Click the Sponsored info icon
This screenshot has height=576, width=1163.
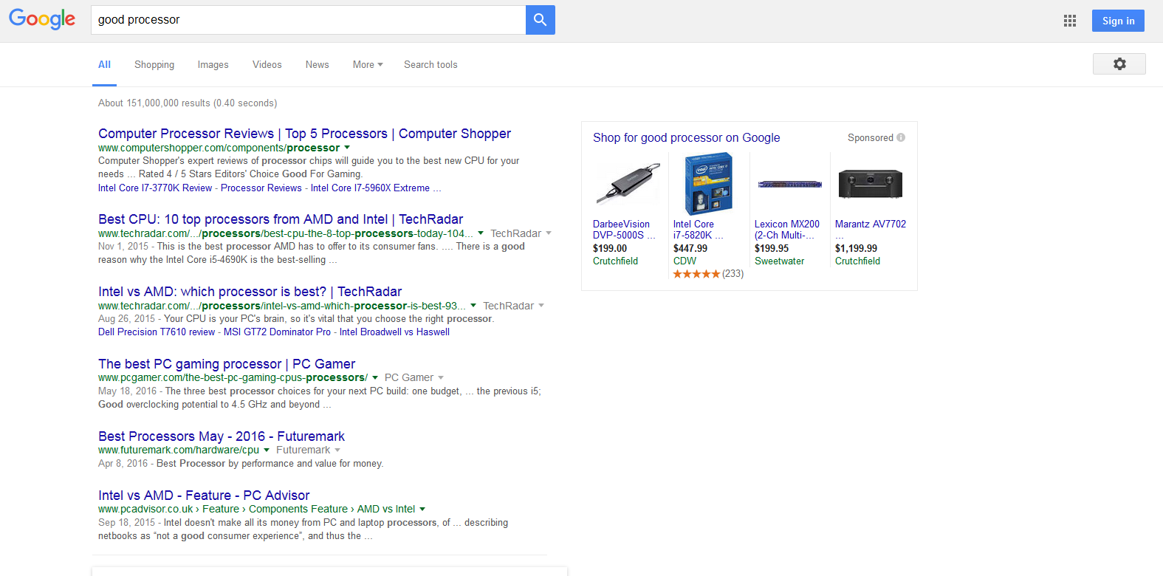coord(901,137)
